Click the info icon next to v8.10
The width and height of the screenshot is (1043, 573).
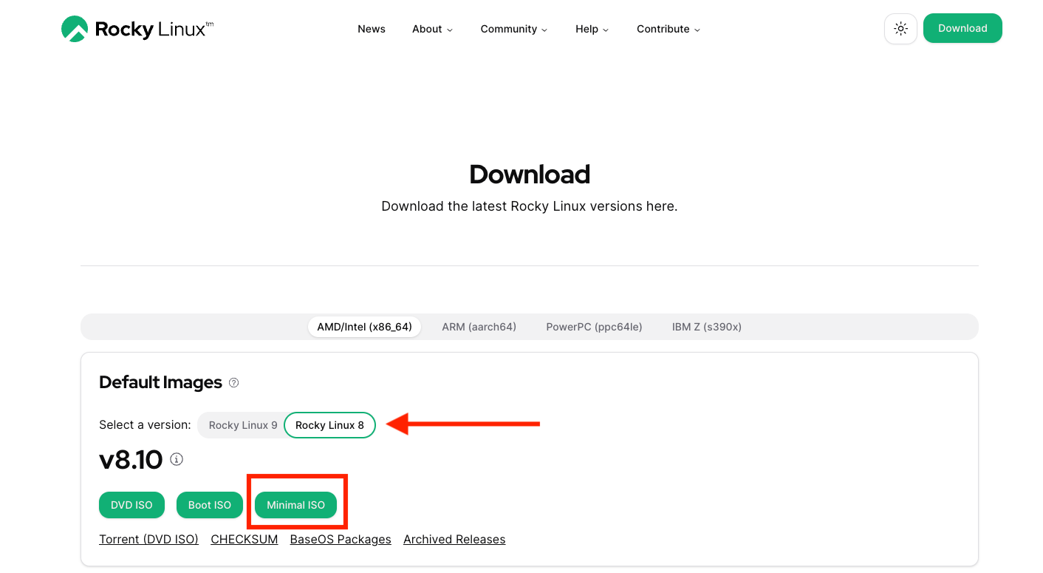177,459
